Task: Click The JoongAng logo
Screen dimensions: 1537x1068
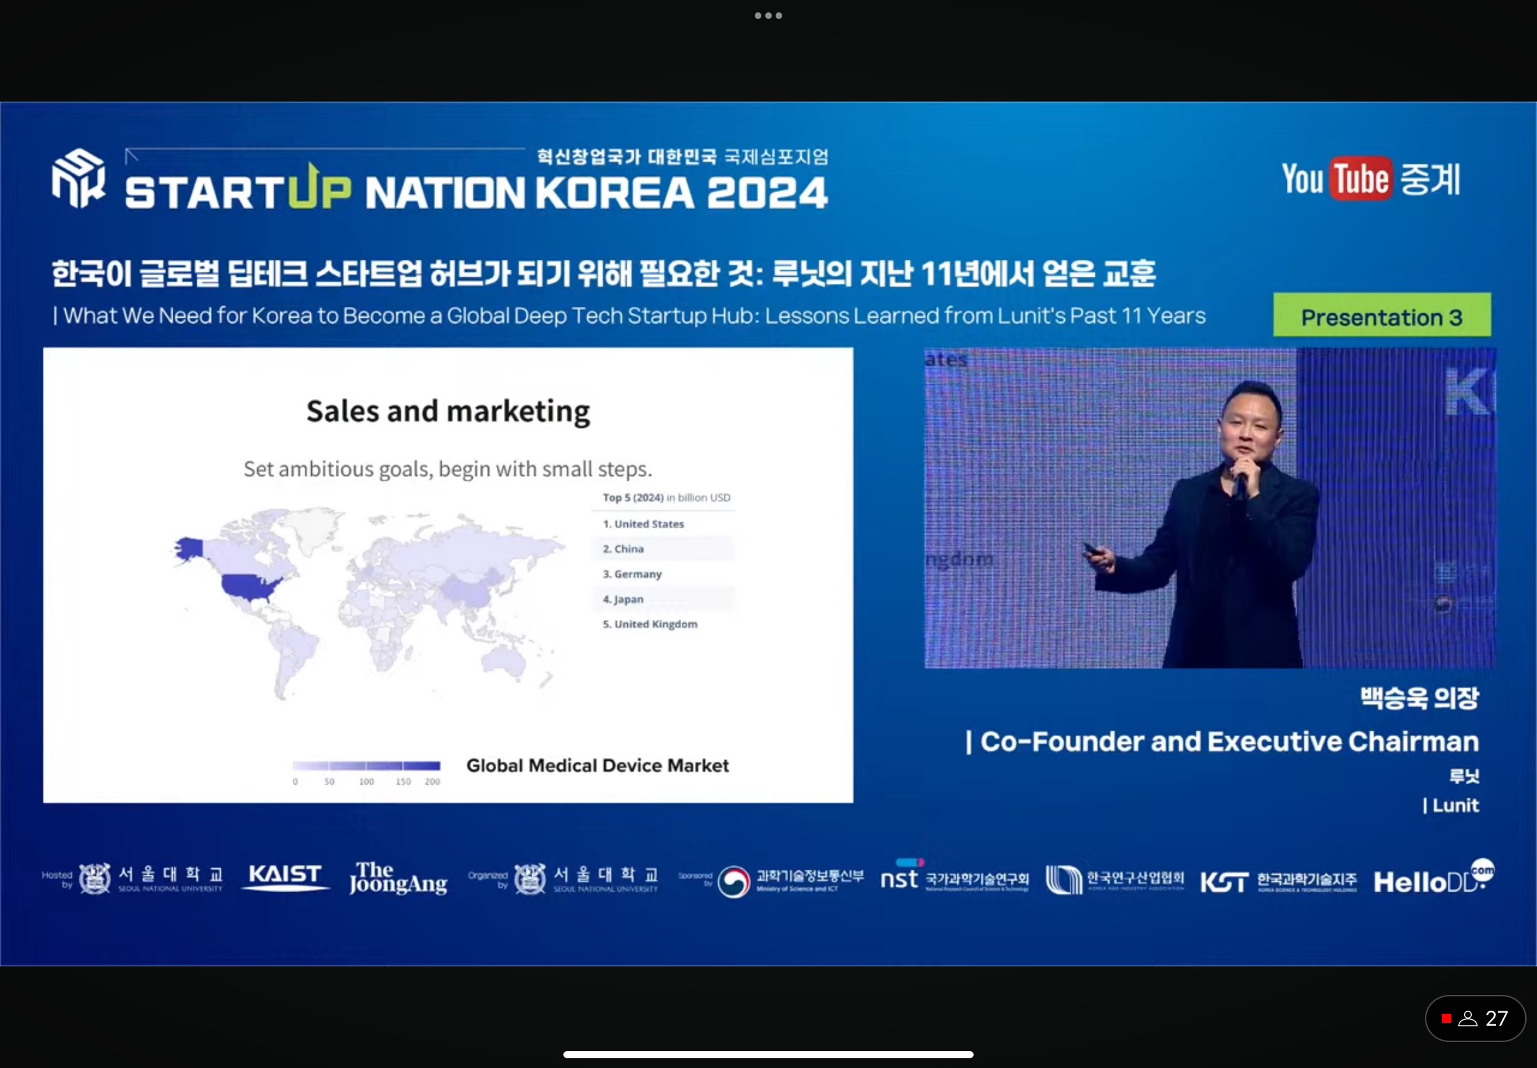Action: (398, 878)
